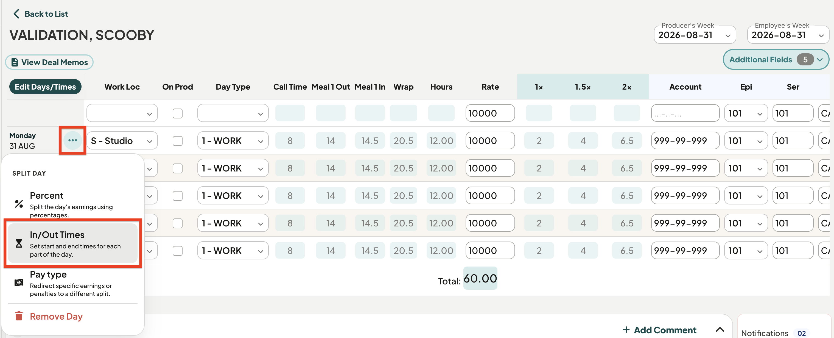Open the empty Day Type dropdown in top row

point(233,113)
